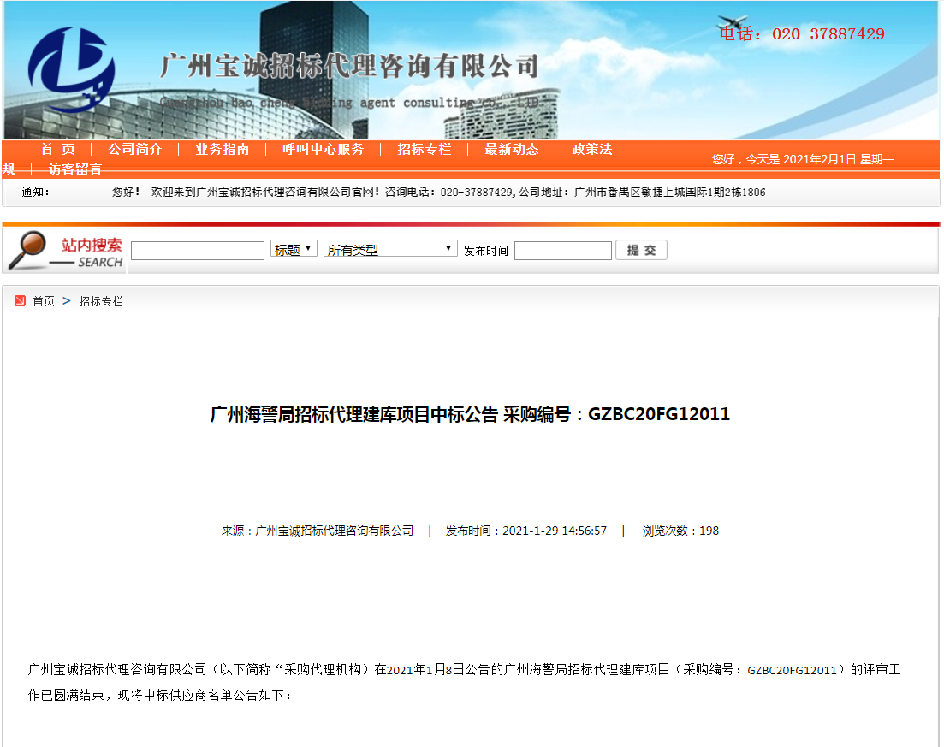The width and height of the screenshot is (944, 747).
Task: Open the 首页 navigation menu item
Action: [58, 150]
